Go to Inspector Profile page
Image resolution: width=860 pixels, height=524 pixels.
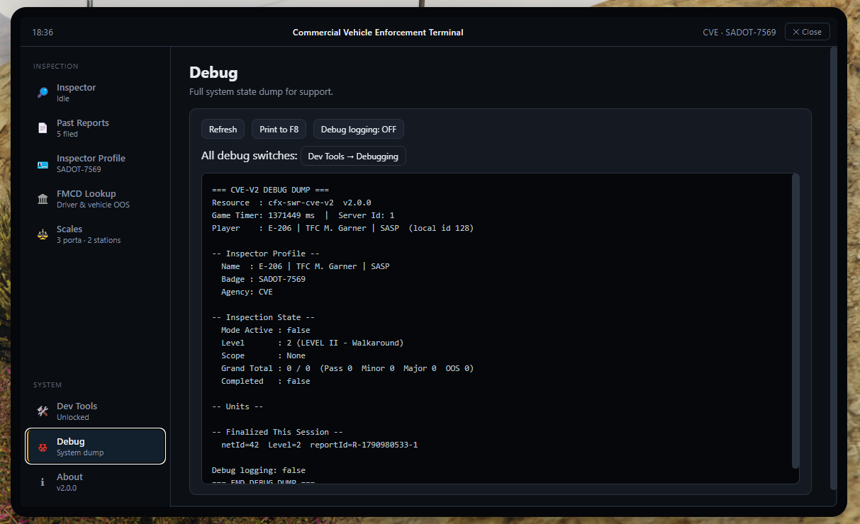[96, 164]
